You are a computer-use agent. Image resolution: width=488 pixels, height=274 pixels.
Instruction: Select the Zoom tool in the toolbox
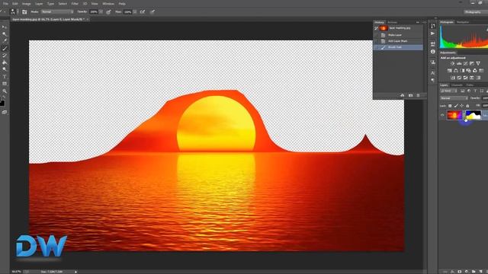point(5,91)
